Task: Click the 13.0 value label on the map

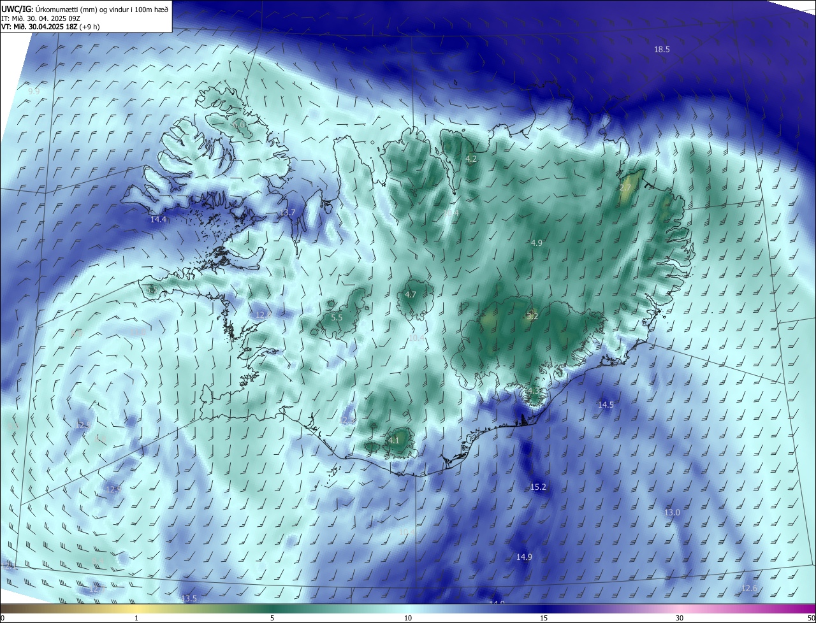Action: tap(672, 513)
